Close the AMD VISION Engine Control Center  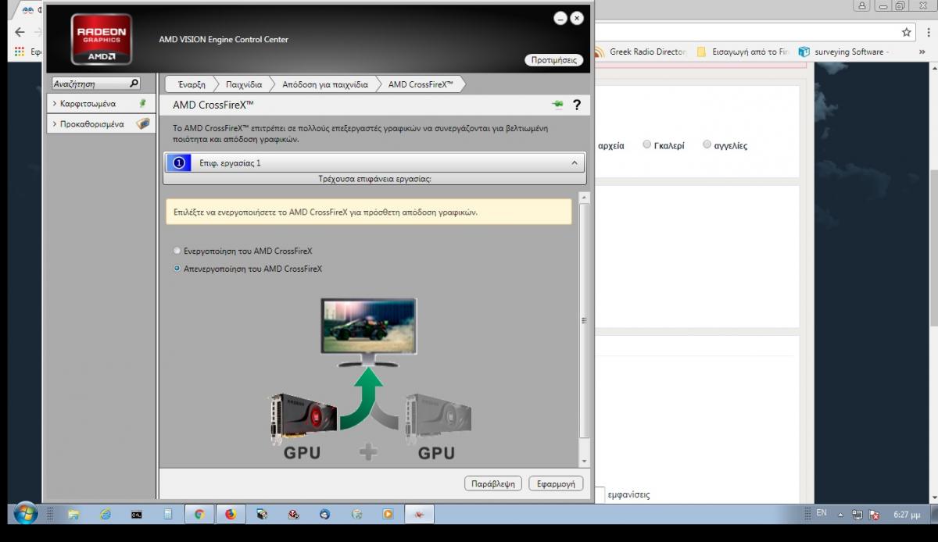(577, 18)
